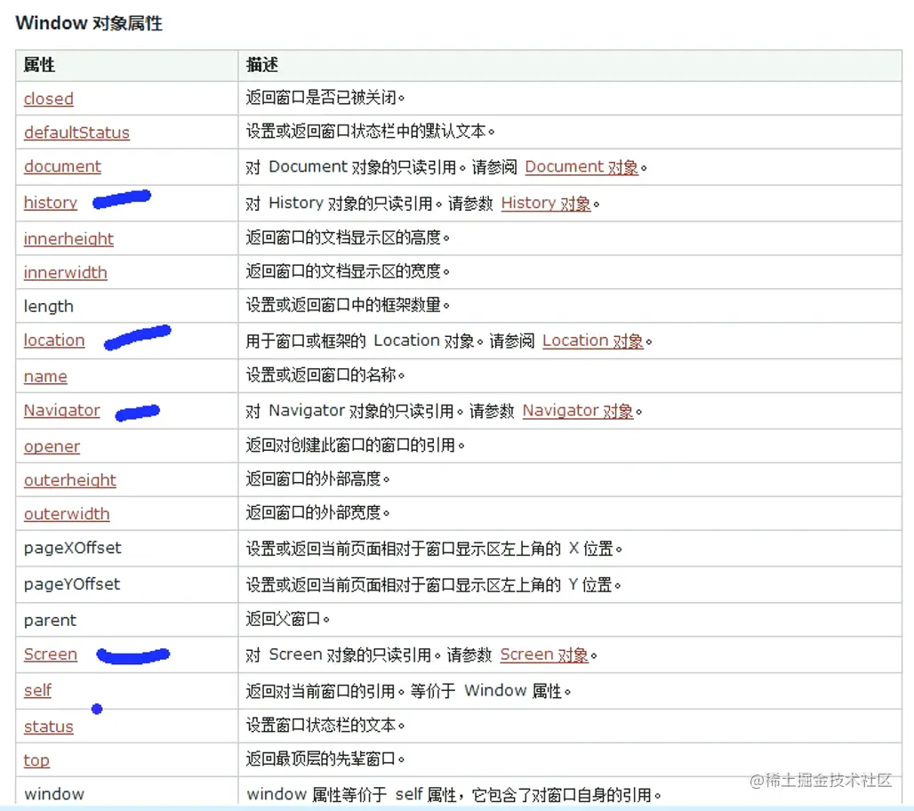Follow the innerheight link
The image size is (914, 811).
point(68,238)
